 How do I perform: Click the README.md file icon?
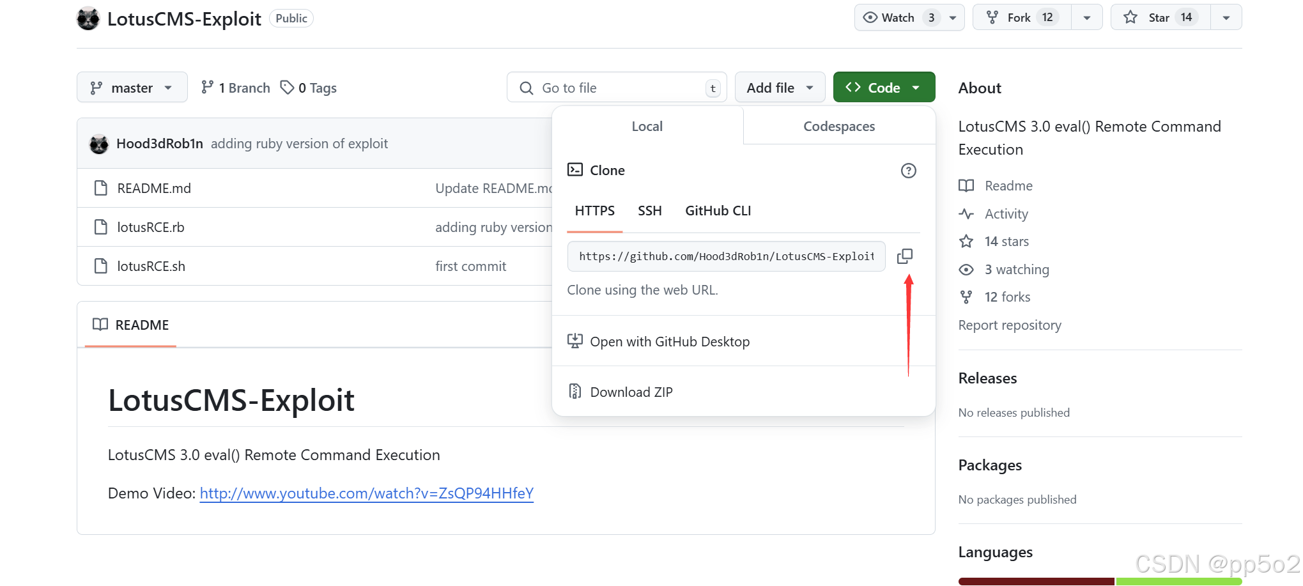100,188
